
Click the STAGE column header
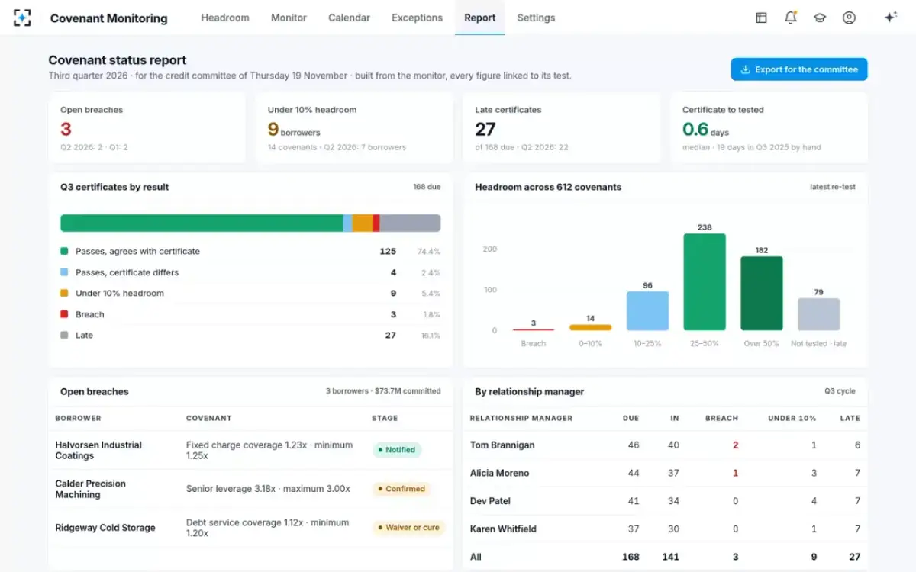385,418
